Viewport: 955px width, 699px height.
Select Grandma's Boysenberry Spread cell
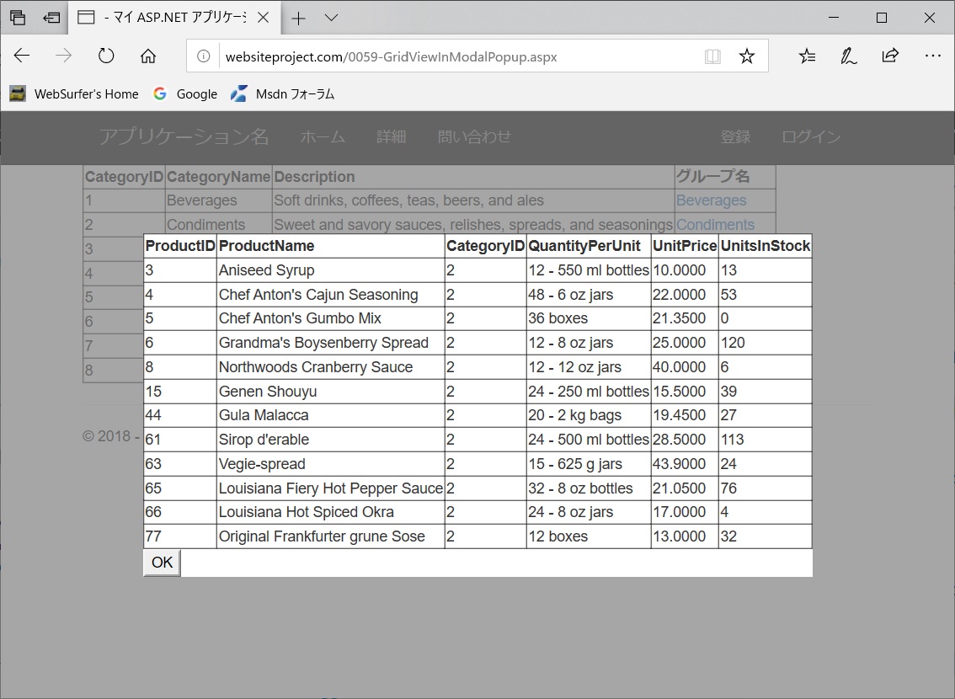[331, 343]
